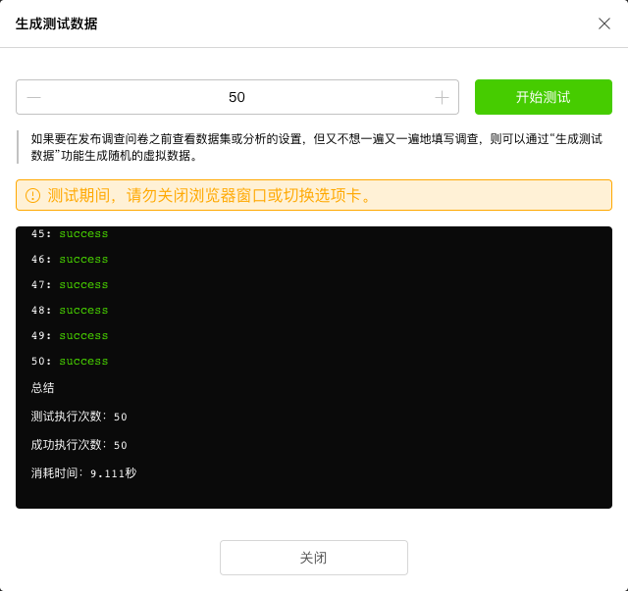Select log line 50: success
The image size is (628, 591).
[x=70, y=362]
